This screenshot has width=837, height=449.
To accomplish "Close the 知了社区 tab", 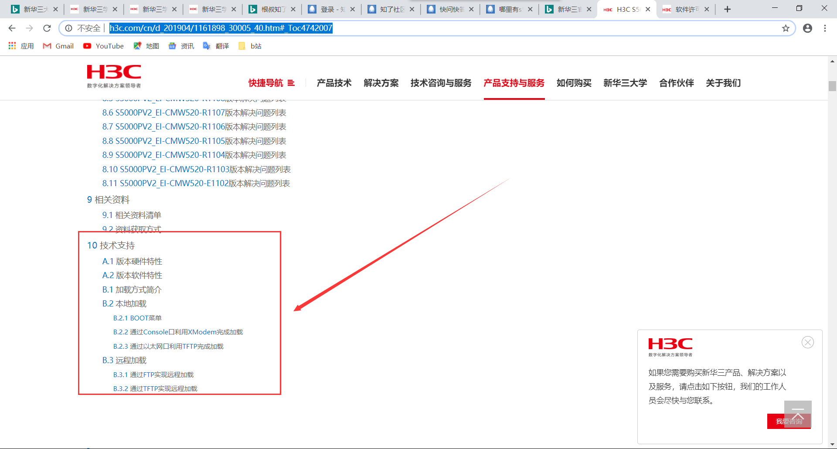I will click(412, 9).
